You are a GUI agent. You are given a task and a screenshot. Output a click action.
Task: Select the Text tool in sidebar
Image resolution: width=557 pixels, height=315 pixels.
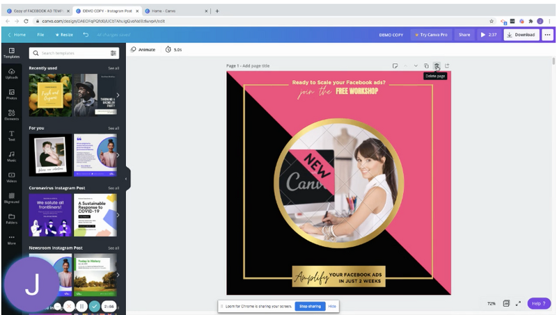tap(11, 135)
